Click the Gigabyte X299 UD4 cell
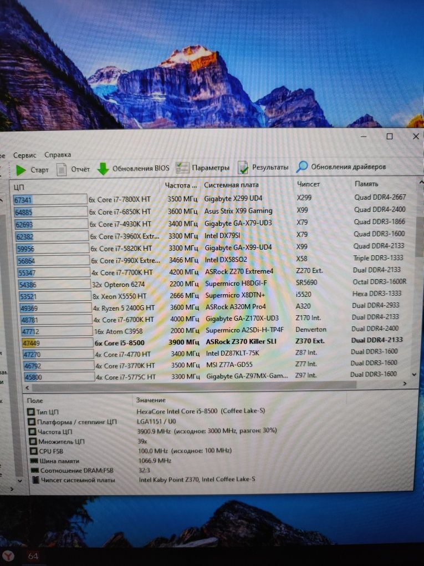The width and height of the screenshot is (424, 566). coord(233,199)
